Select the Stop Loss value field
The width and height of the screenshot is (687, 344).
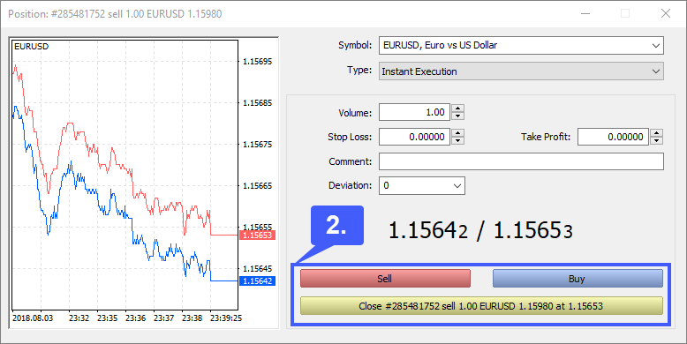(414, 137)
